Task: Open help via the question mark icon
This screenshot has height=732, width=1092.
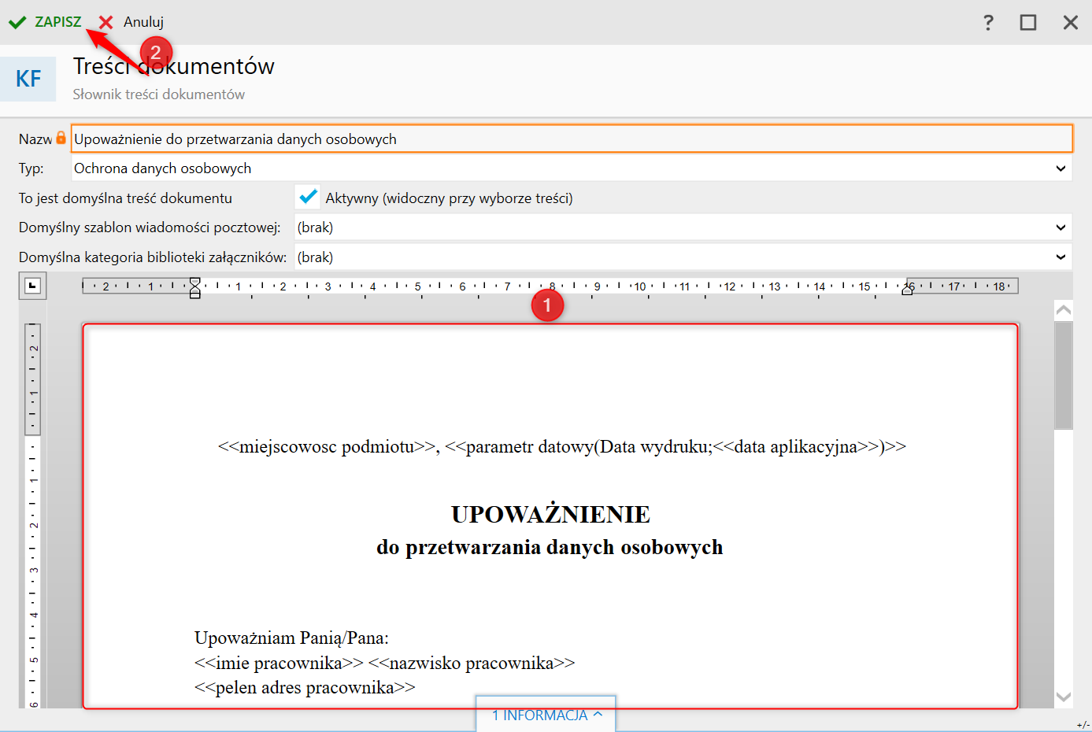Action: (988, 22)
